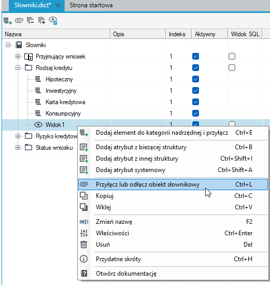Click the Przyjmujący wniosek dictionary icon
Screen dimensions: 270x285
click(x=29, y=56)
